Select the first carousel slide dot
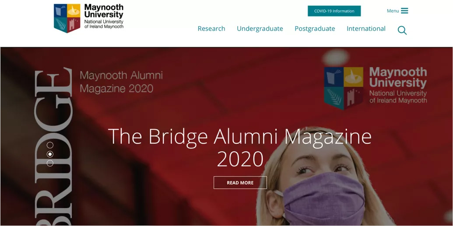The width and height of the screenshot is (453, 226). 50,145
